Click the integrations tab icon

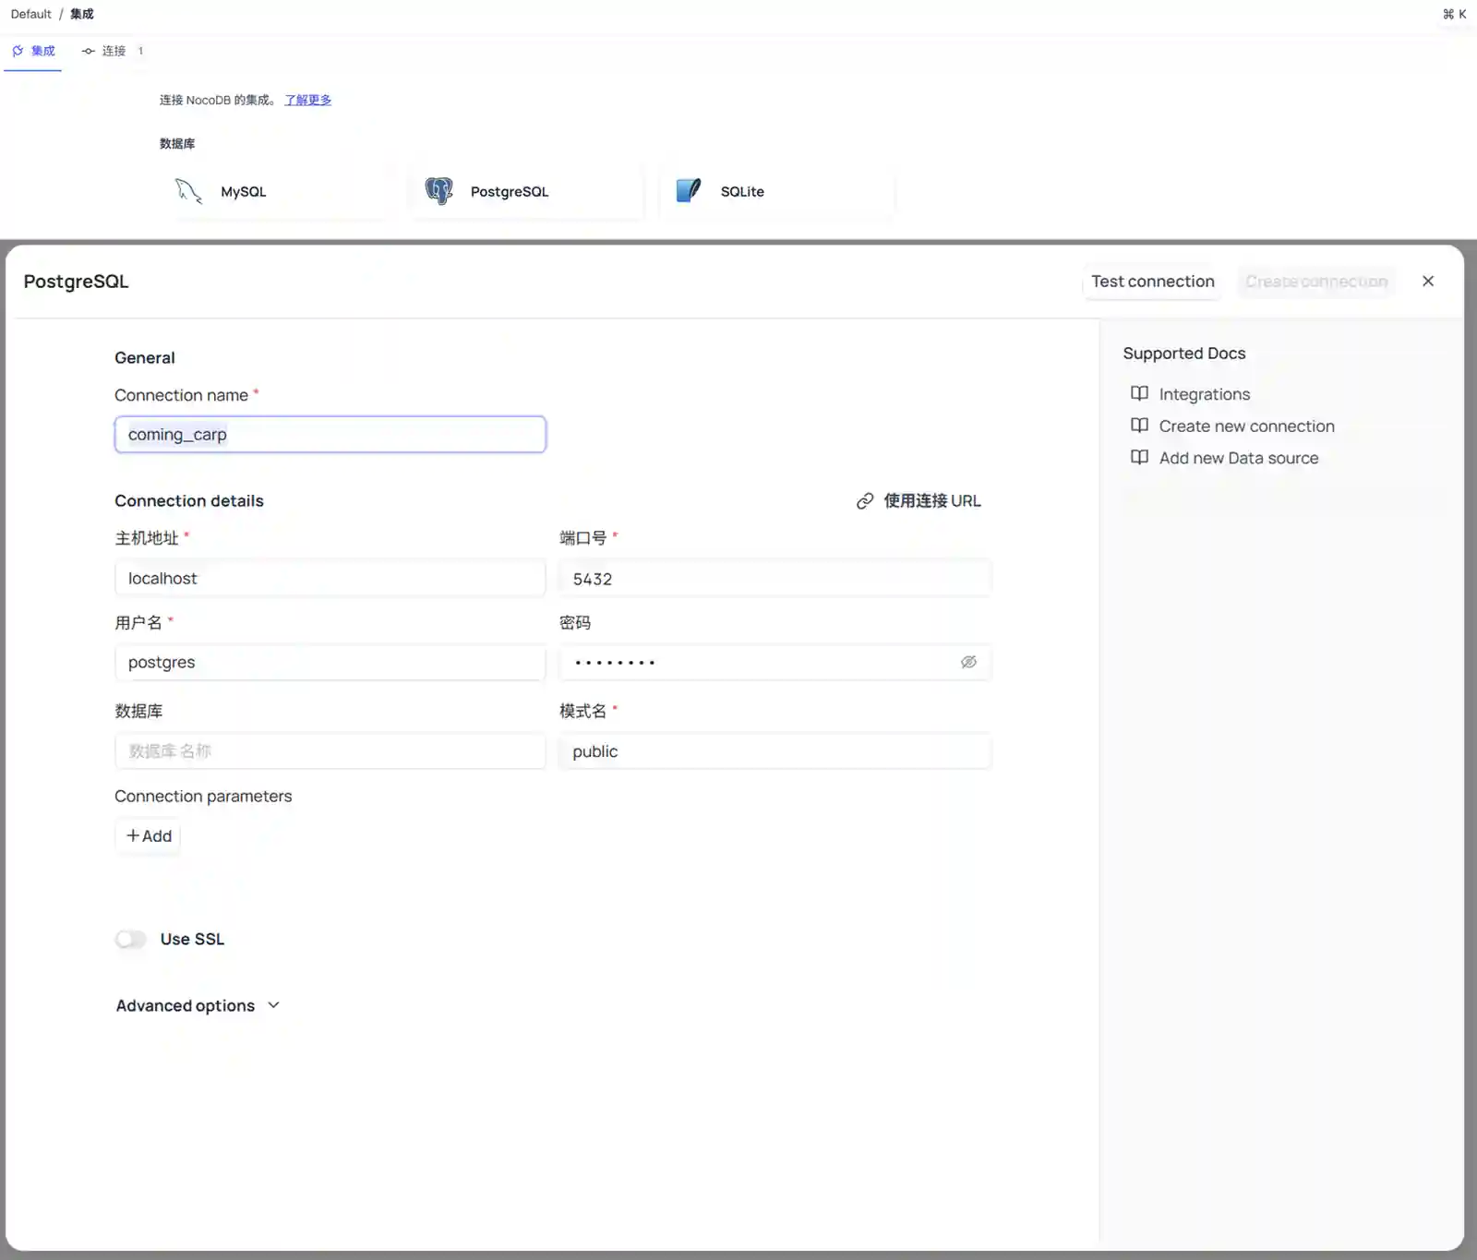(18, 51)
